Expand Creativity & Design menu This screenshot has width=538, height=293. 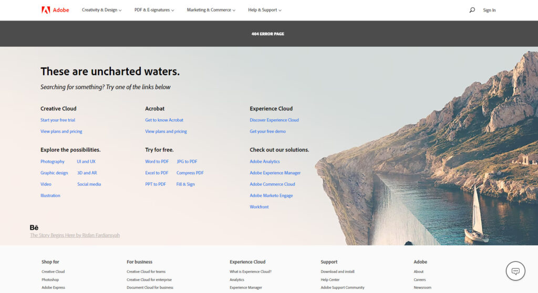[101, 10]
